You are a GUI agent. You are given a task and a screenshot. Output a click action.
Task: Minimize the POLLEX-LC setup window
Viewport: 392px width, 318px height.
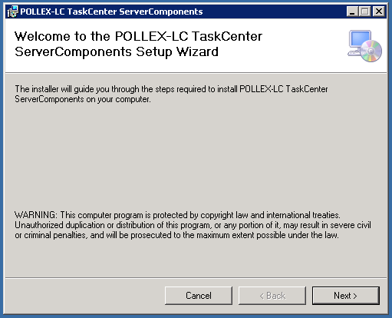[352, 12]
